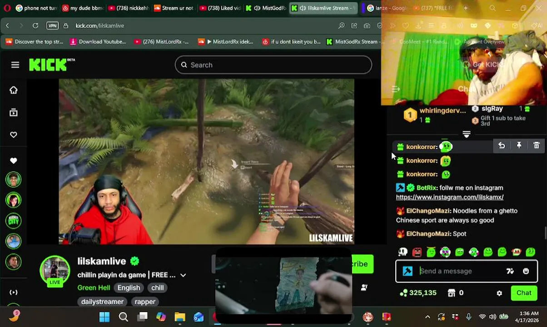547x327 pixels.
Task: Open the live broadcast icon in sidebar
Action: point(14,292)
